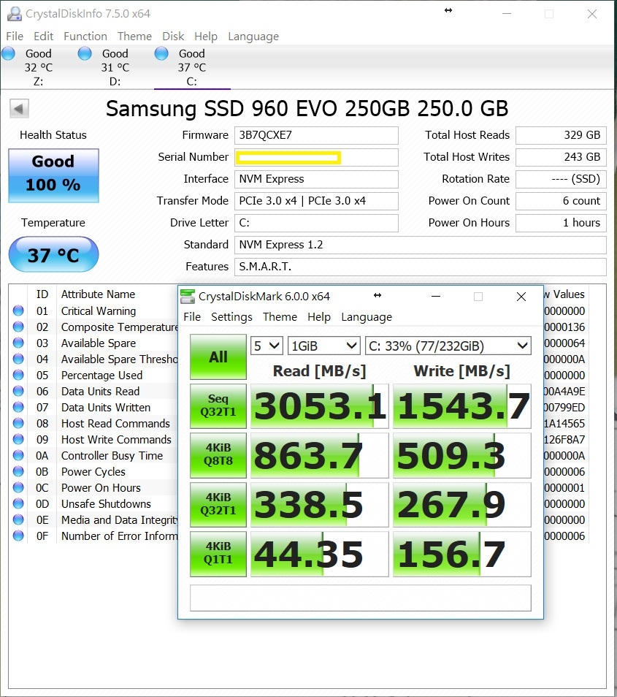The image size is (617, 697).
Task: Click the Transfer Mode PCIe 3.0 x4 field
Action: coord(316,201)
